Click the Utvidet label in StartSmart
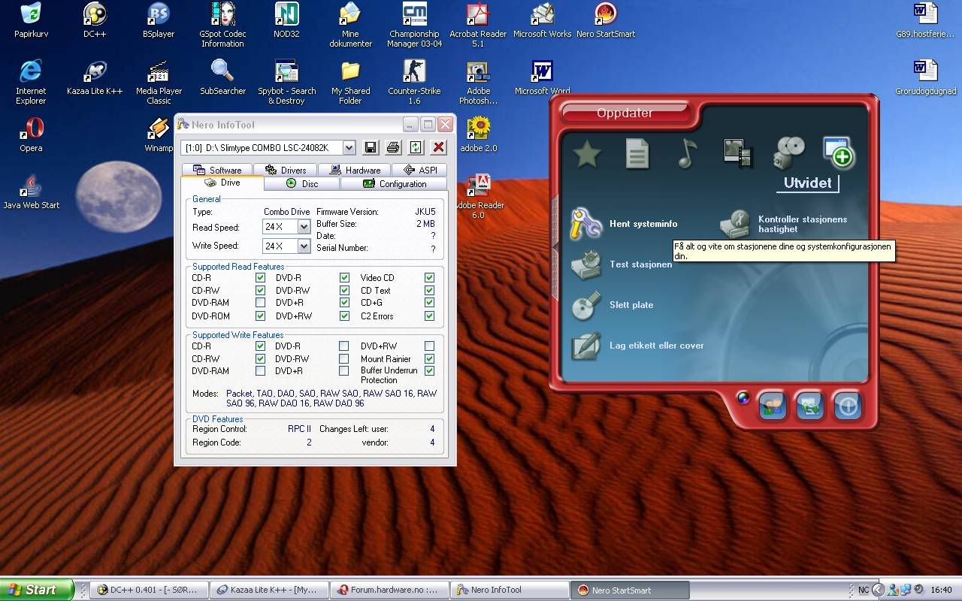The image size is (962, 601). (x=808, y=183)
